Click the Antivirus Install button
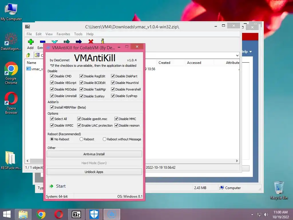Image resolution: width=293 pixels, height=220 pixels. 94,154
